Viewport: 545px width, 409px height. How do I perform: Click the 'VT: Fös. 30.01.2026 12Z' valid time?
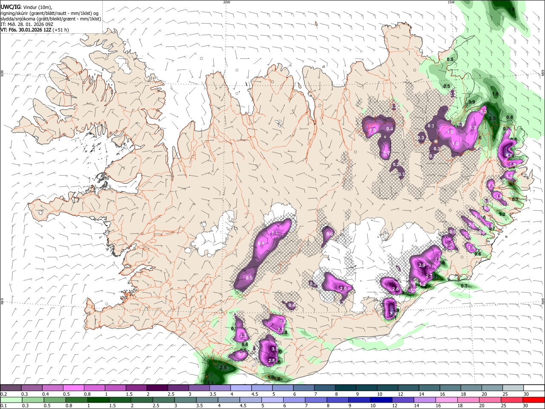tap(26, 30)
